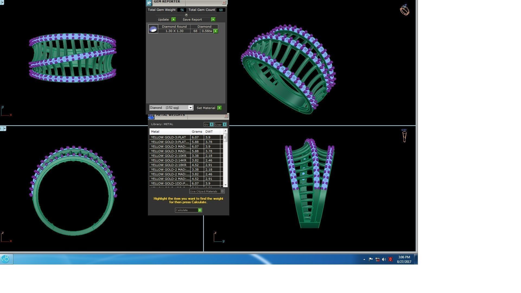Screen dimensions: 521x293
Task: Click the metal list scrollbar thumb
Action: [x=225, y=138]
